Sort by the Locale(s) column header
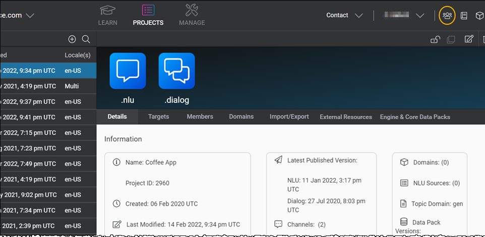Image resolution: width=485 pixels, height=237 pixels. tap(77, 55)
